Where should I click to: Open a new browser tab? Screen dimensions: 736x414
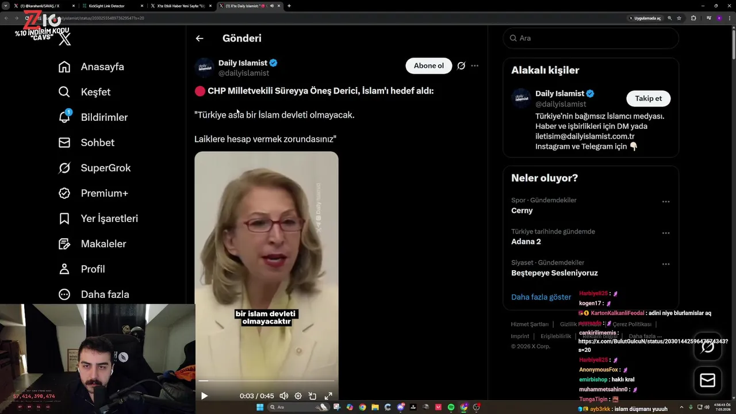[289, 6]
